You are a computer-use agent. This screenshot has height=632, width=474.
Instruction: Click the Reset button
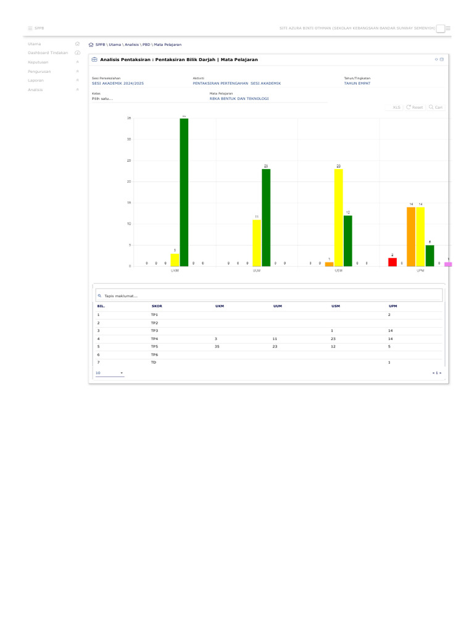coord(415,107)
